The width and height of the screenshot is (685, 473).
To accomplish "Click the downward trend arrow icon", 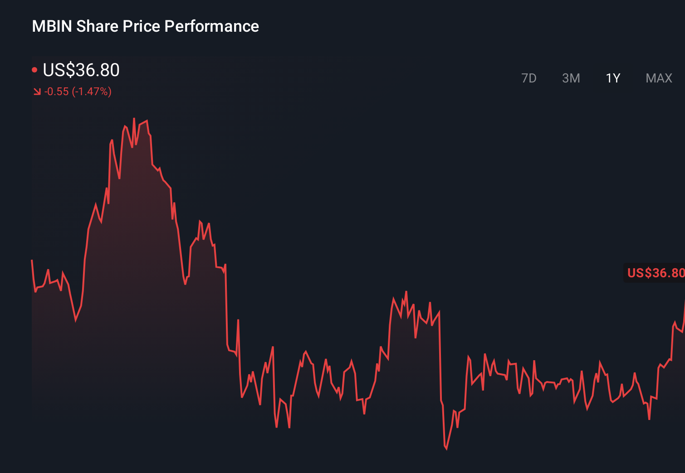I will (x=37, y=92).
